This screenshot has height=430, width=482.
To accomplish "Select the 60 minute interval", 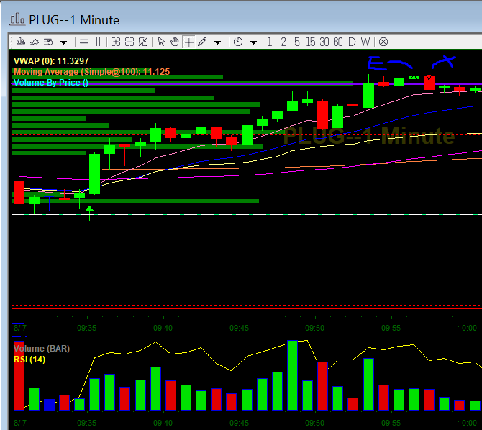I will coord(338,42).
